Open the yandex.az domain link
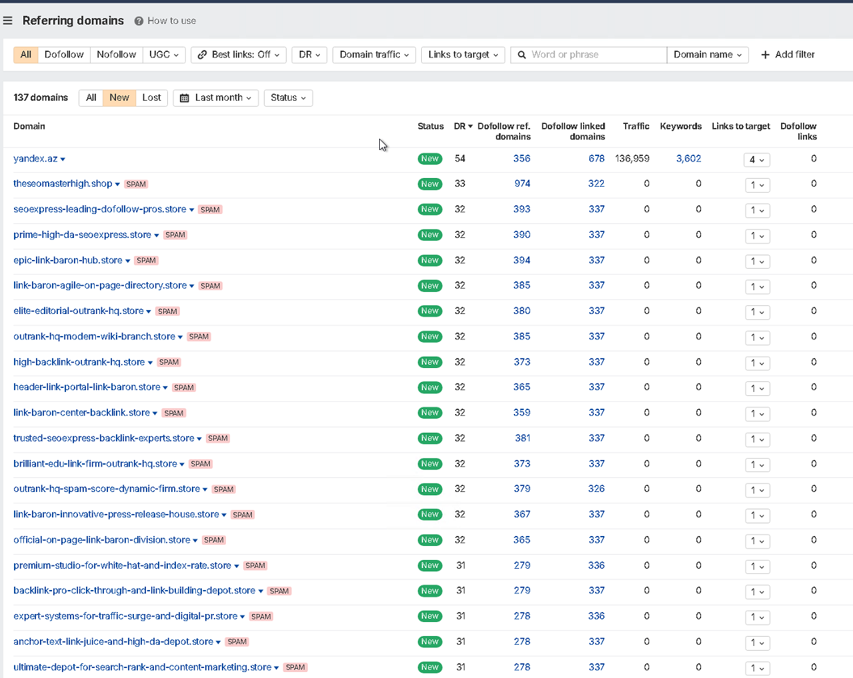853x678 pixels. pos(35,159)
